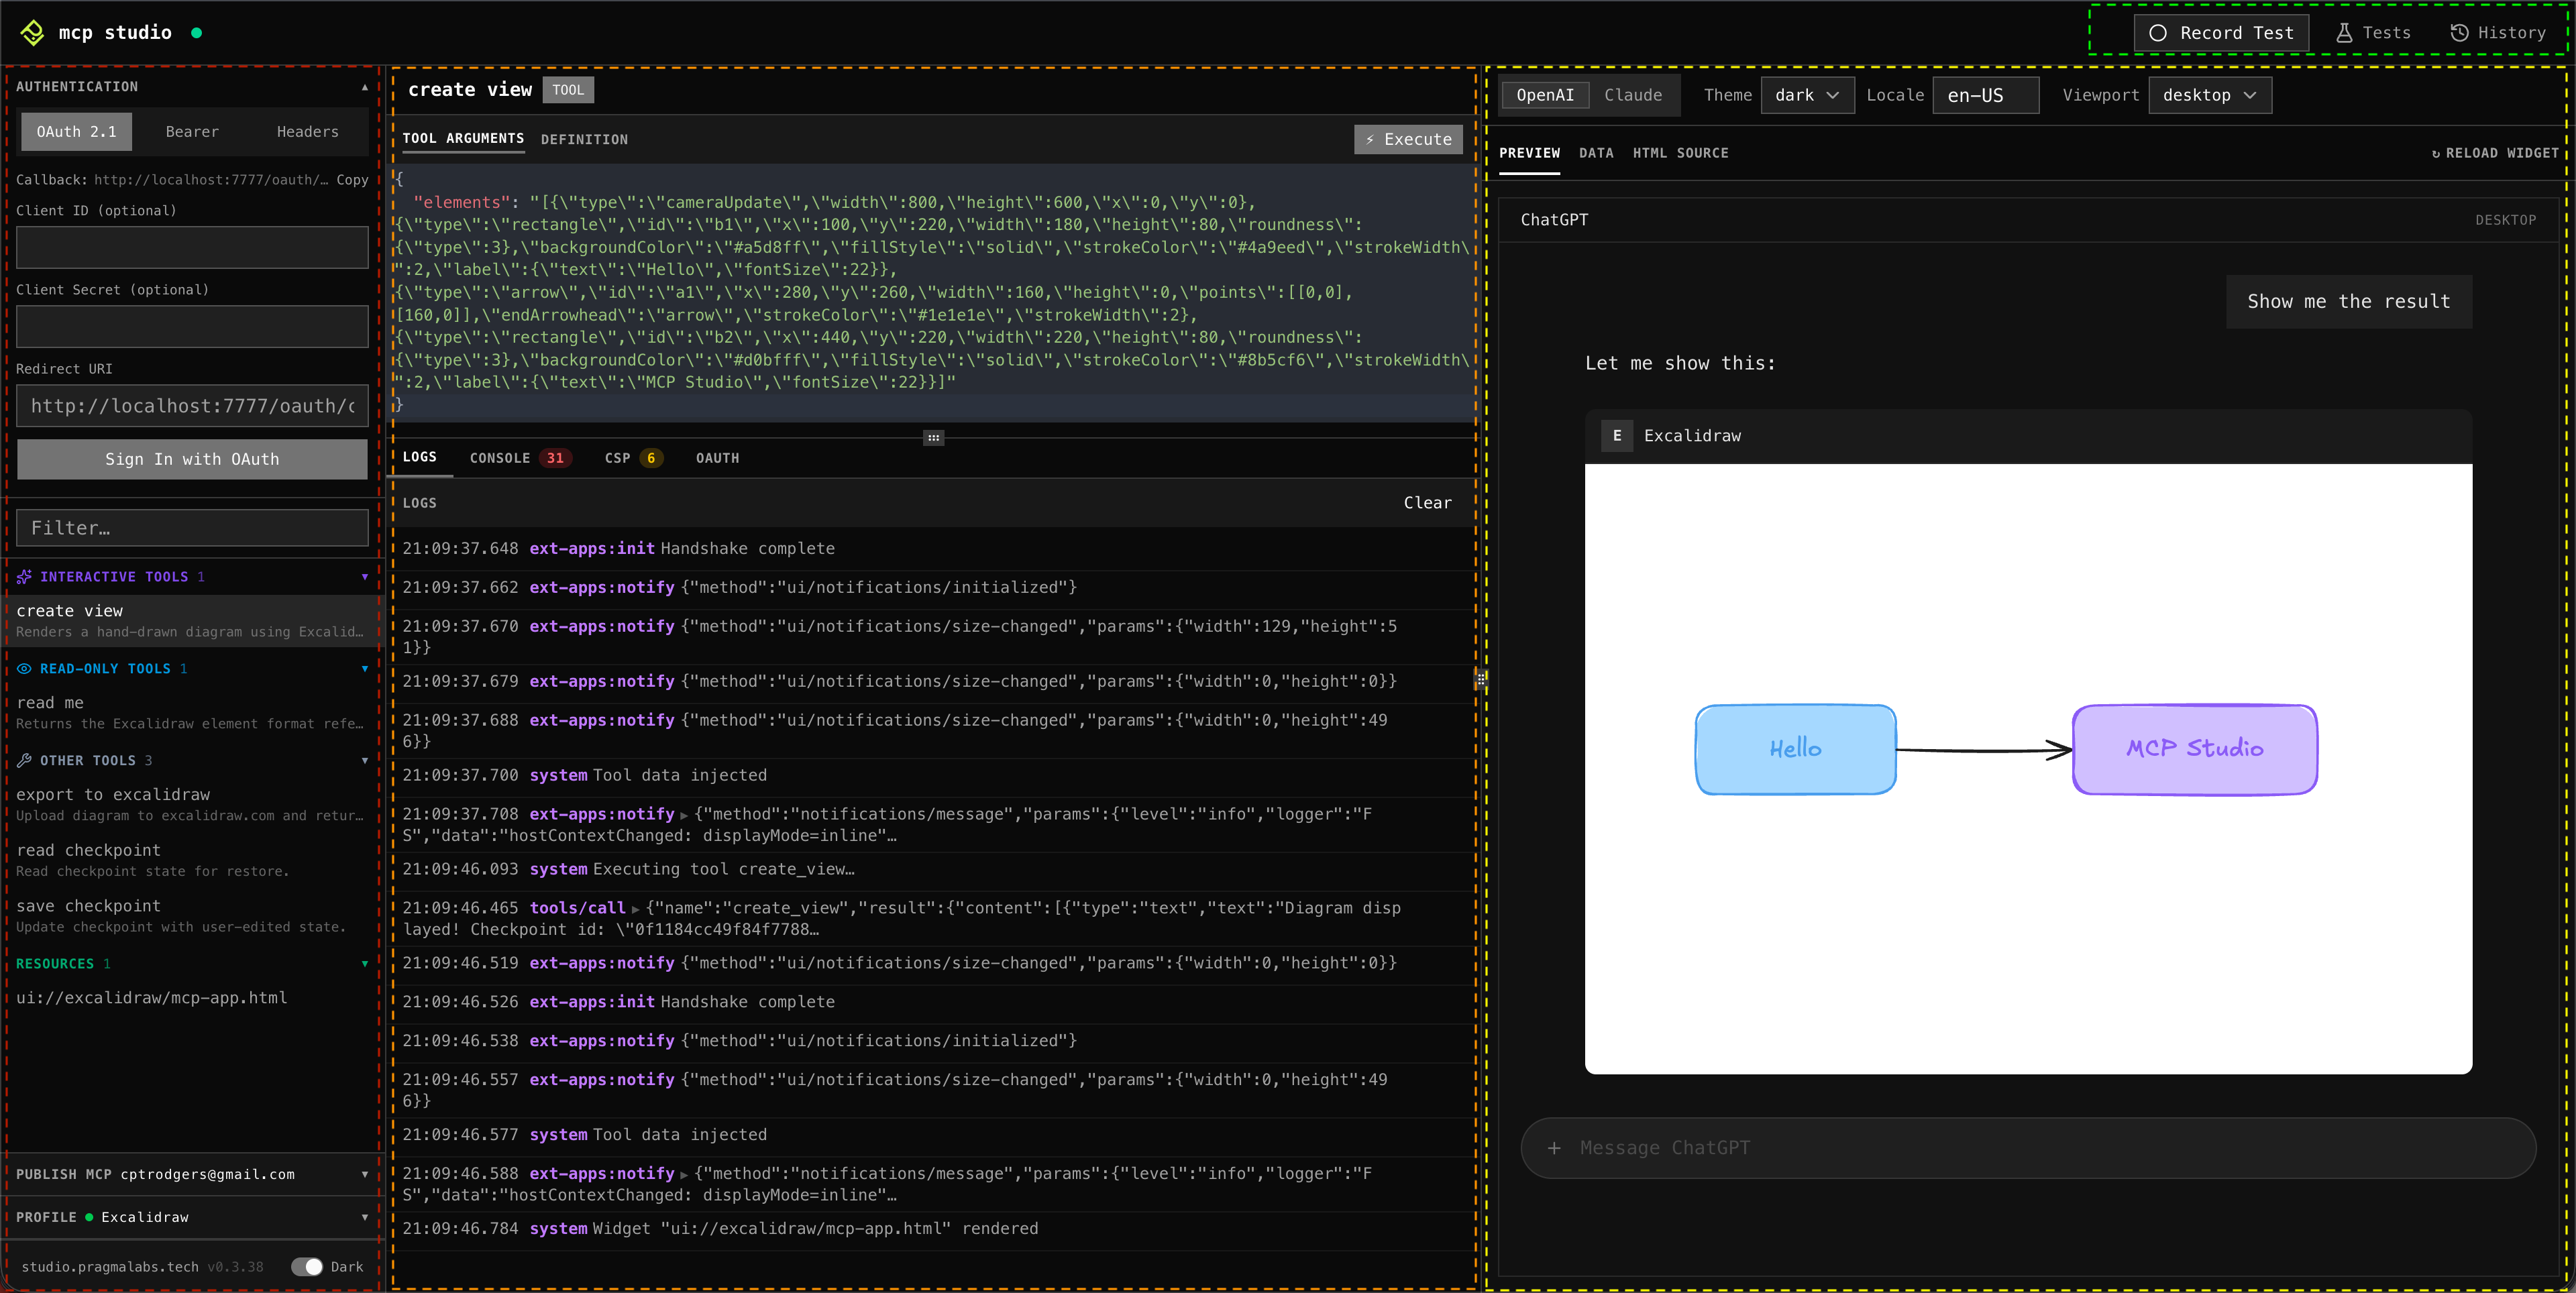
Task: Click the Client Secret input field
Action: 192,326
